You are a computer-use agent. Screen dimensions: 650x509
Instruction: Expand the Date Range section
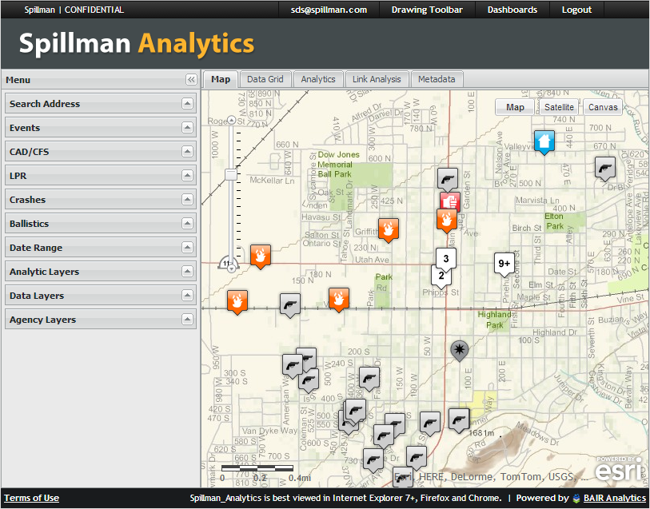[187, 248]
